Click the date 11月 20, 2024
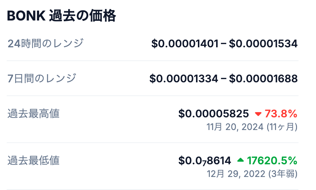The width and height of the screenshot is (316, 190). [x=235, y=127]
